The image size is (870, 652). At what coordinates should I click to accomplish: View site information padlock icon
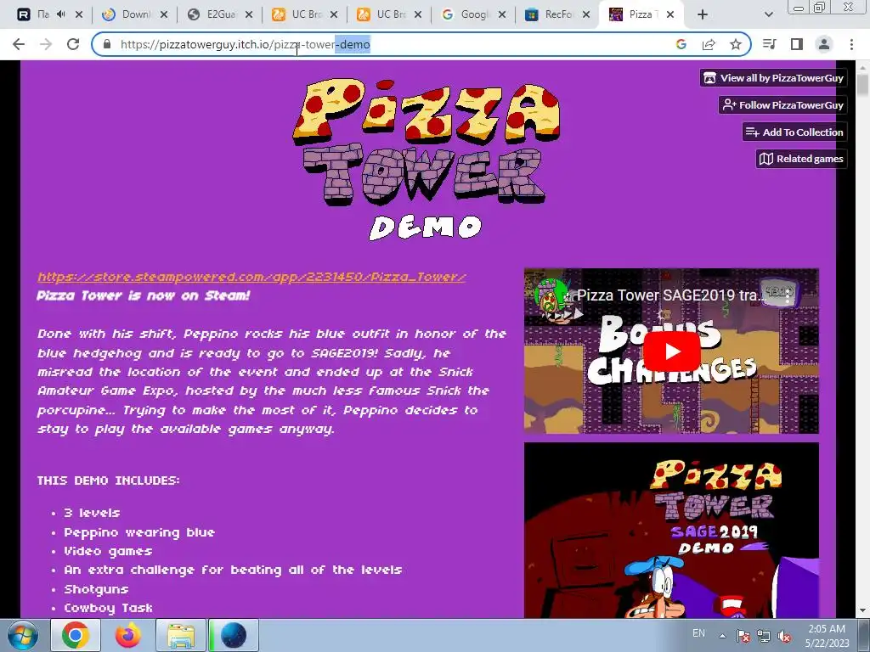(x=107, y=44)
